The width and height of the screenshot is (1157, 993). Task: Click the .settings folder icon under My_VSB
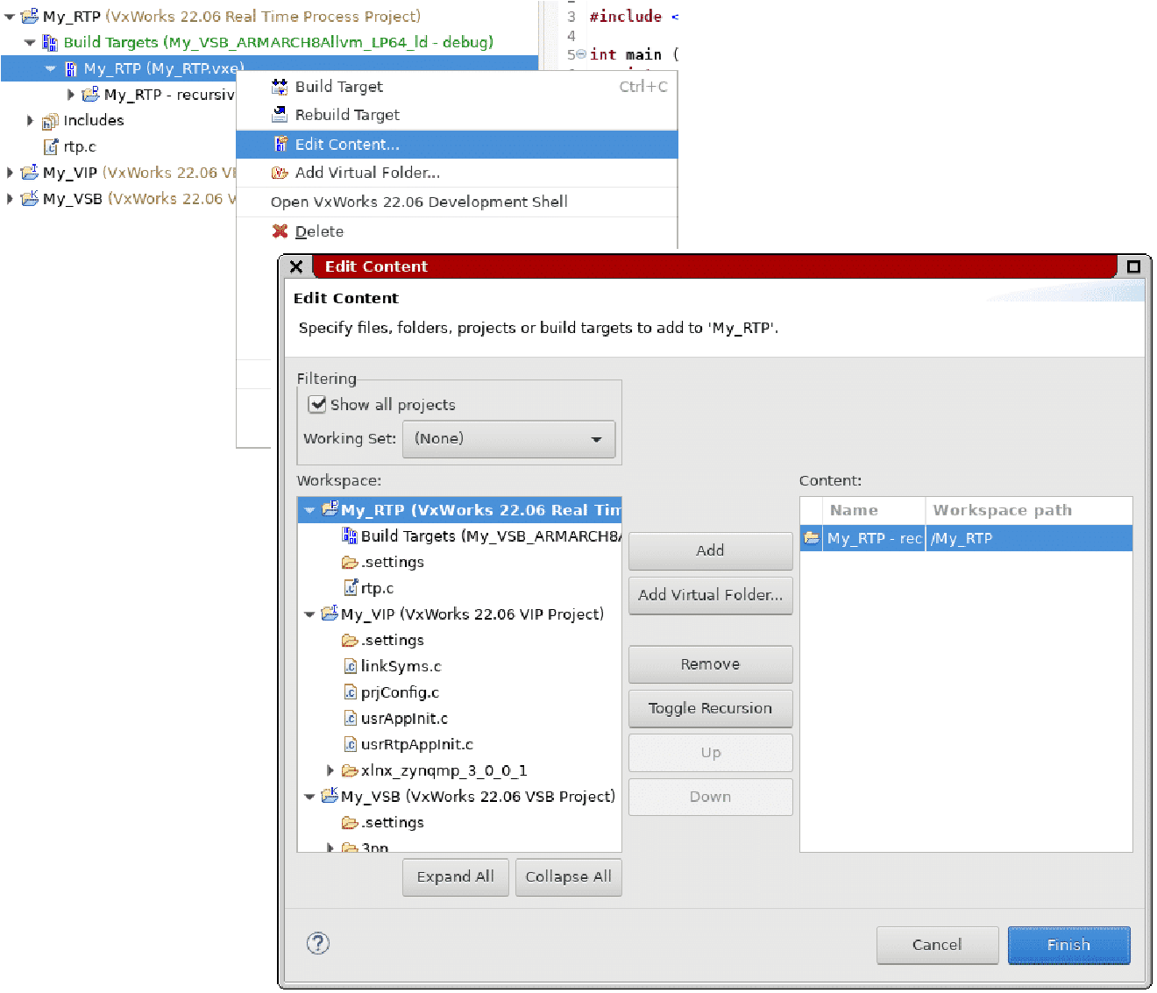[x=350, y=822]
